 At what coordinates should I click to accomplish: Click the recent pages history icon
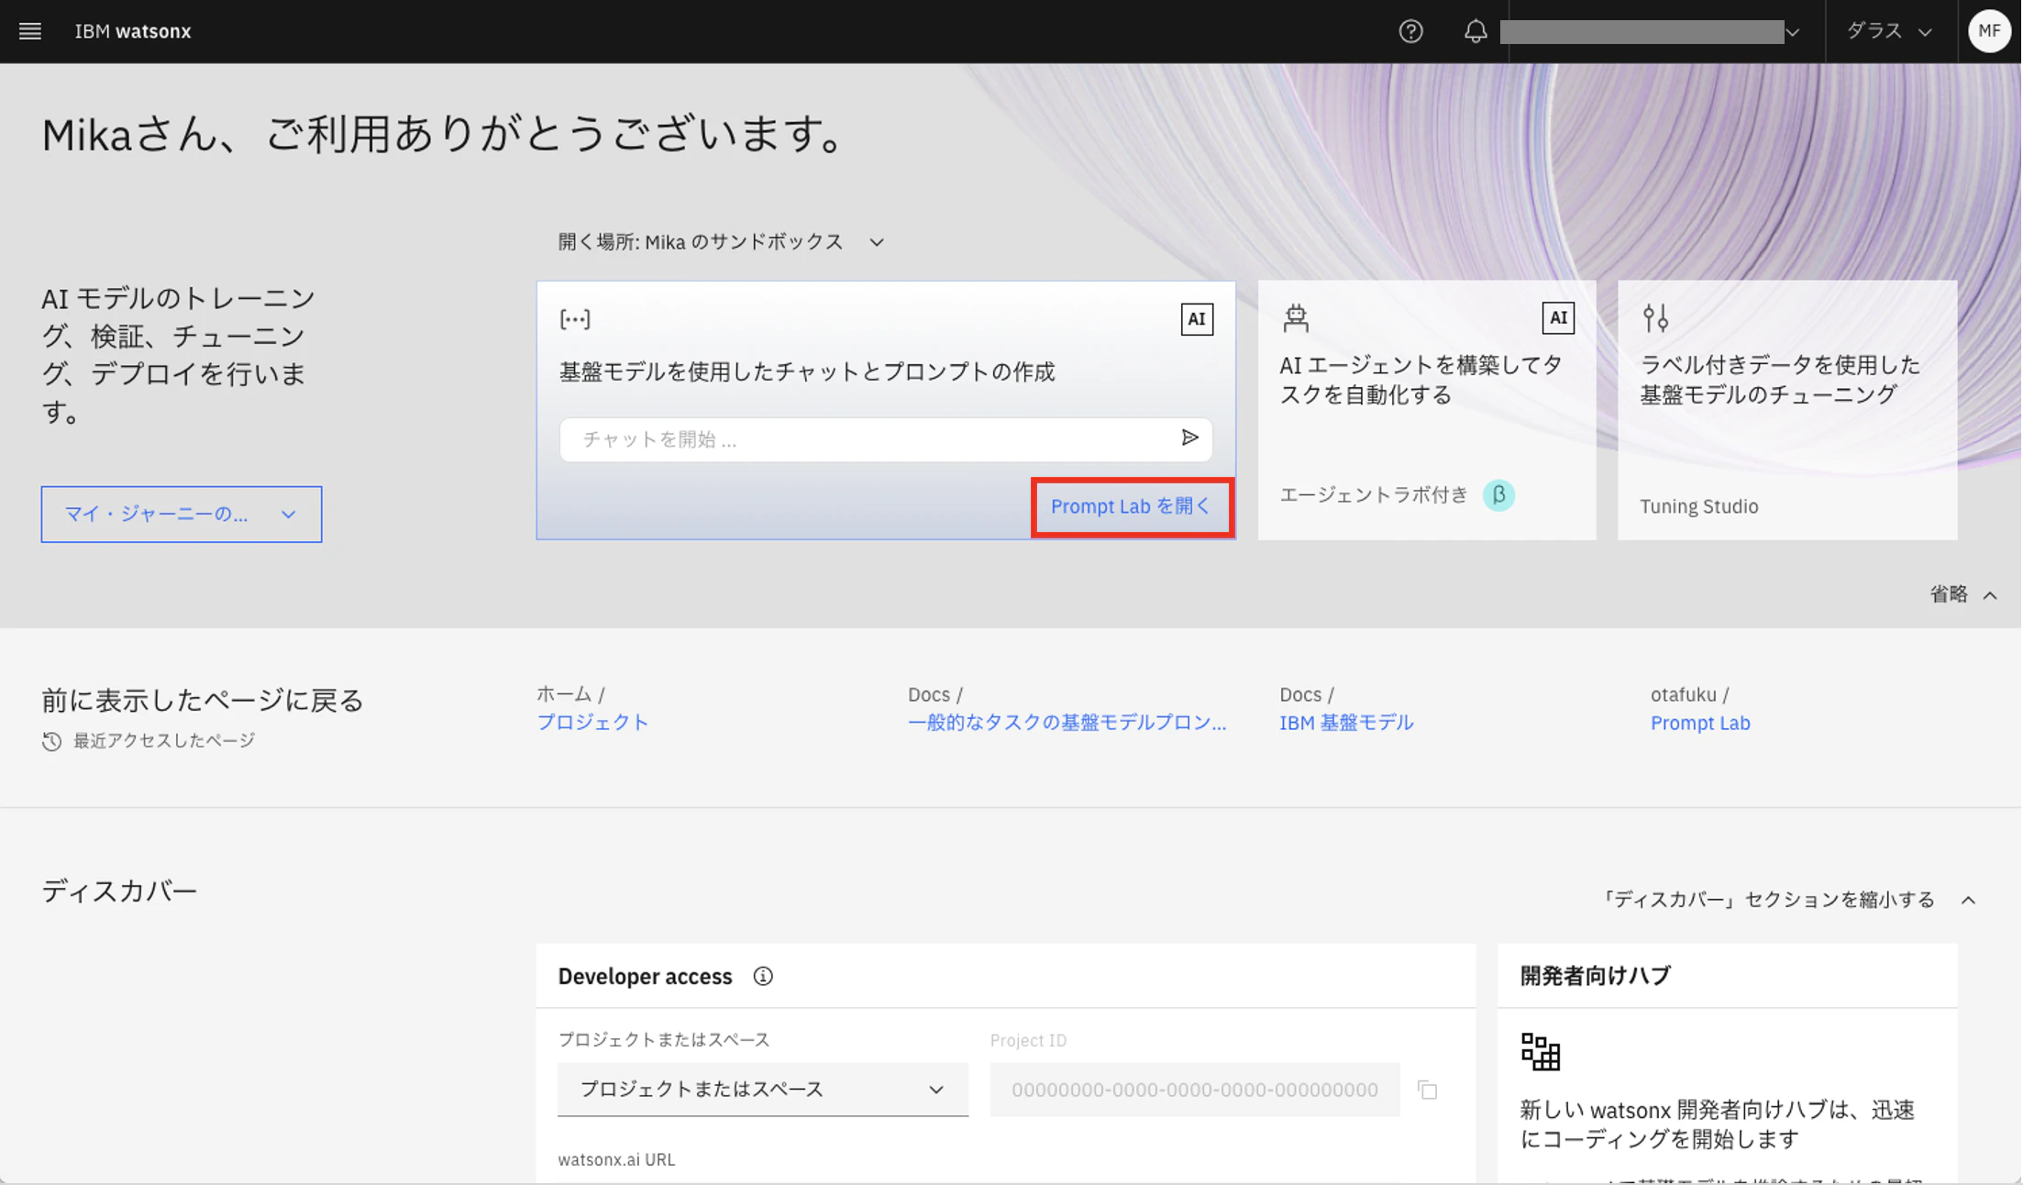coord(51,741)
